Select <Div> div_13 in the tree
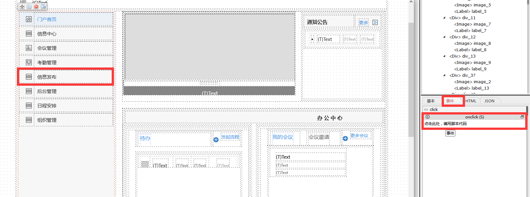Screen dimensions: 530x197 (x=462, y=56)
